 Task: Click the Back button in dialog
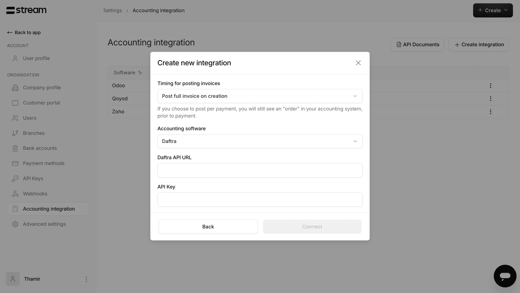pyautogui.click(x=208, y=227)
